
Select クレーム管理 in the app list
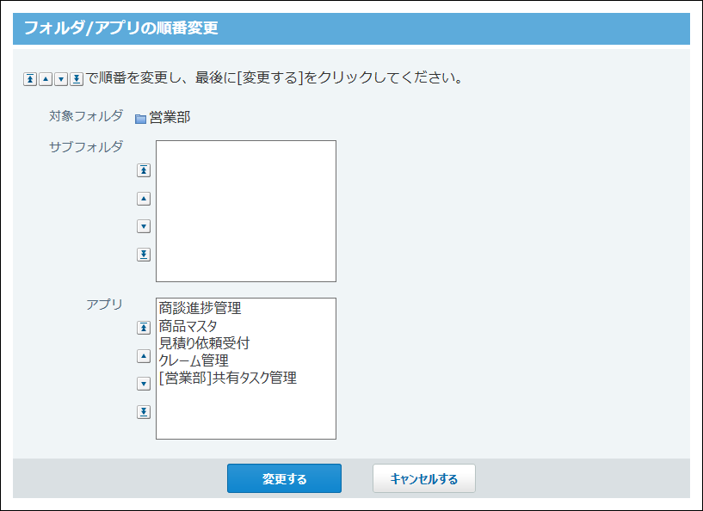click(246, 360)
